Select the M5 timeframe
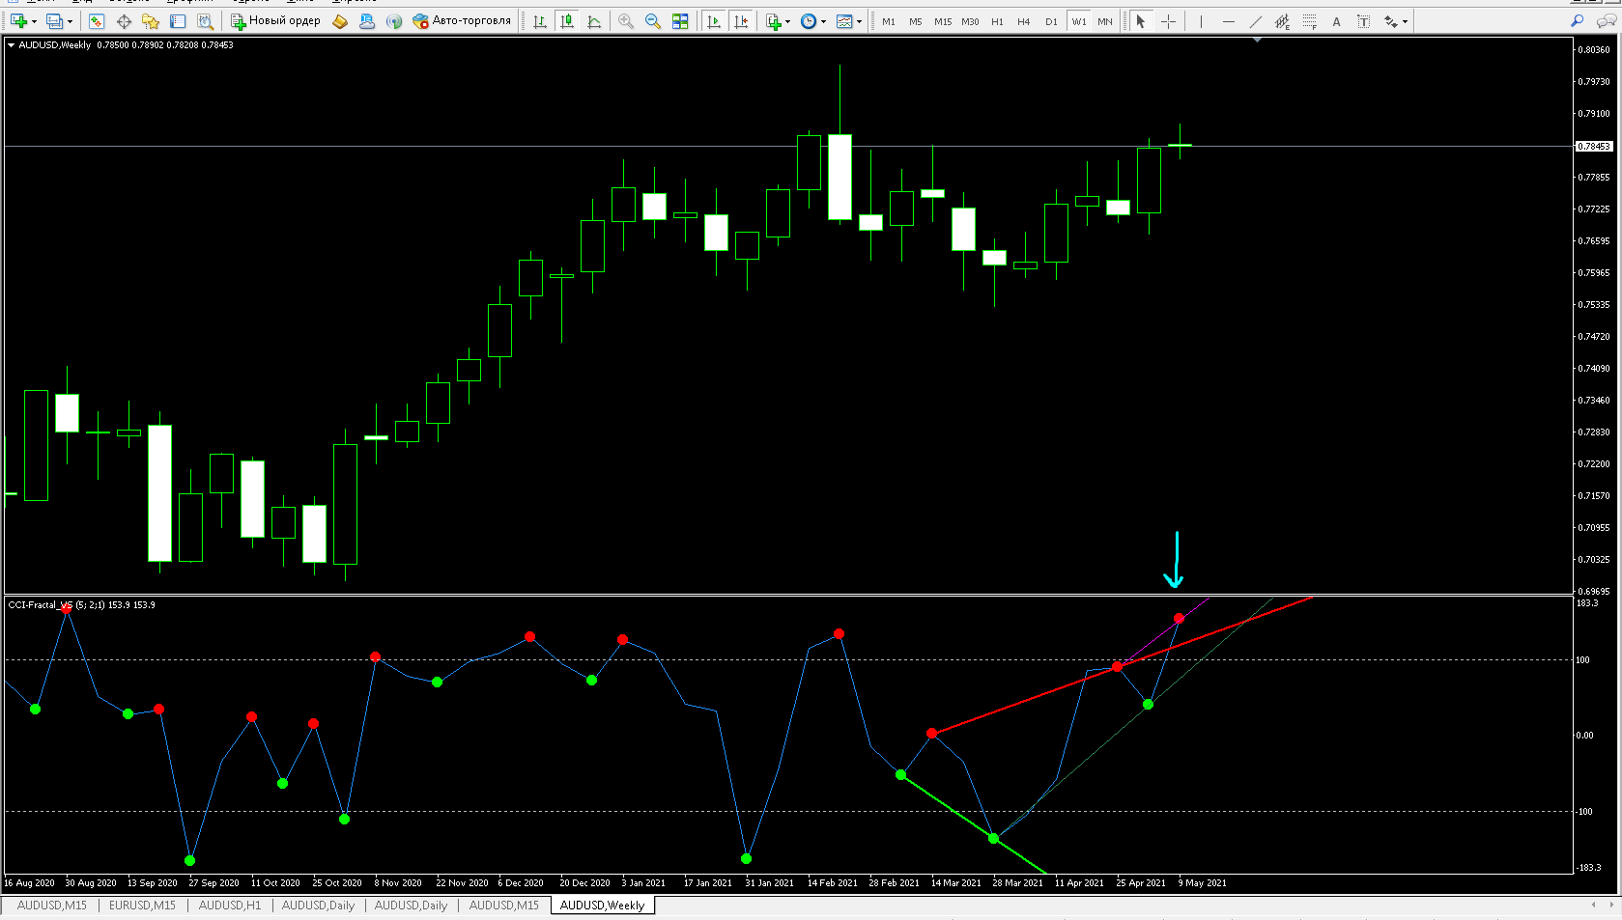The image size is (1622, 920). [x=916, y=21]
